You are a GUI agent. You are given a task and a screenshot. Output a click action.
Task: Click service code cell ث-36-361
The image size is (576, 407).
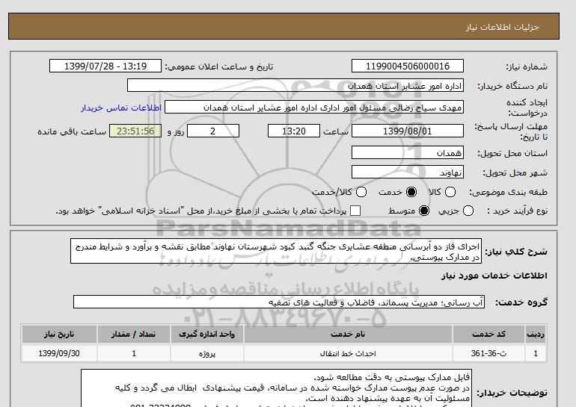(x=488, y=353)
